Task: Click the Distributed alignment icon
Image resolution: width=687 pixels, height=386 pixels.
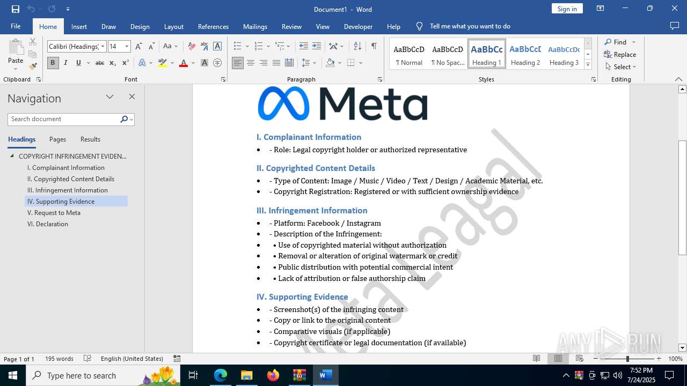Action: (289, 63)
